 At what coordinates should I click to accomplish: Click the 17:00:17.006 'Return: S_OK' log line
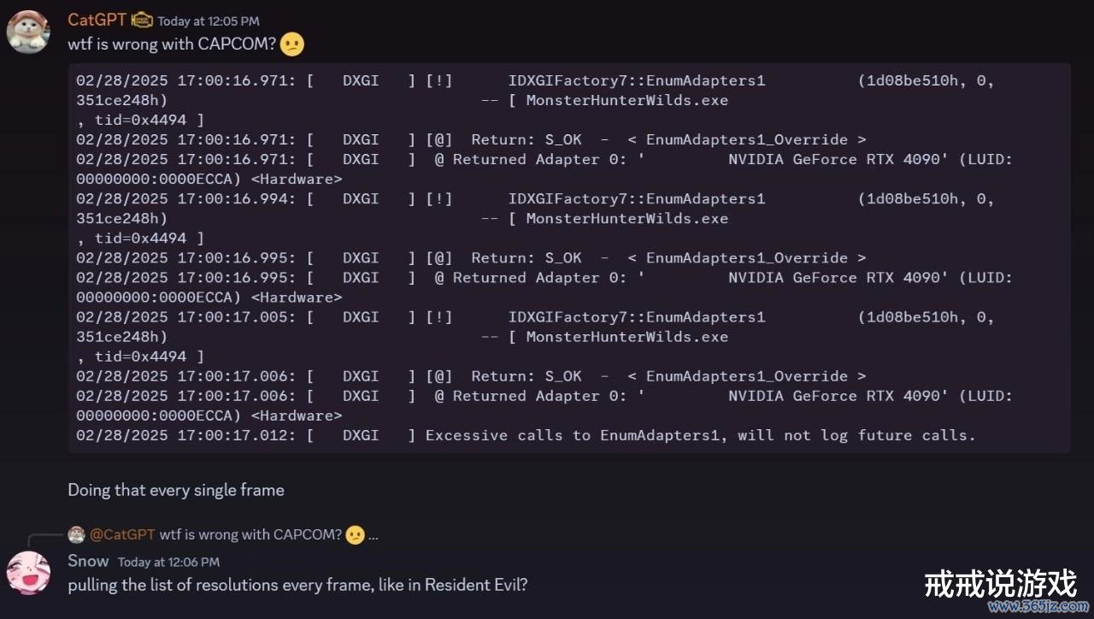[x=471, y=375]
